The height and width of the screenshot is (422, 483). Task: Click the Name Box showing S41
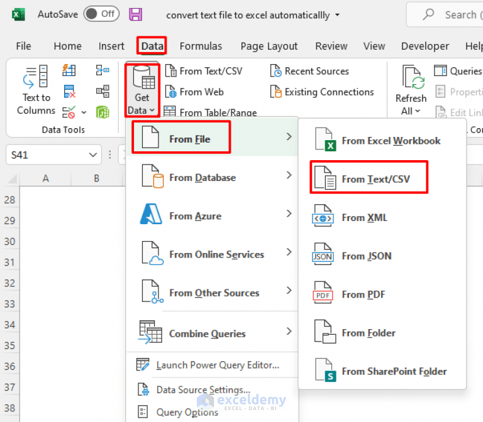click(48, 154)
